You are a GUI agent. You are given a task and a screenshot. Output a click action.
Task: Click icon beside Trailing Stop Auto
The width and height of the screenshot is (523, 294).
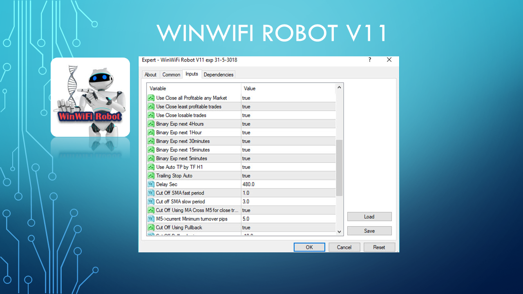point(151,176)
